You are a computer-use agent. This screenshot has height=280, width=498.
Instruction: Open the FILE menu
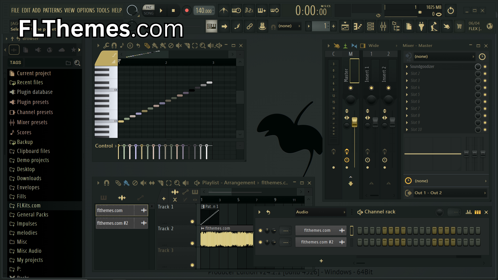pos(15,10)
